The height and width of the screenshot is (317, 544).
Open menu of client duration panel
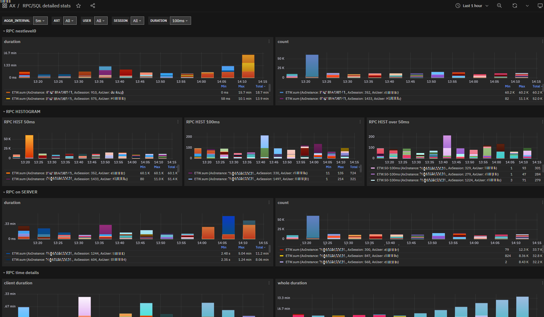269,283
